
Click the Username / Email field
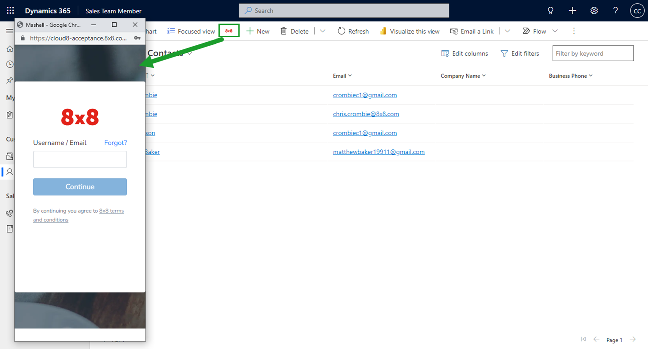[x=80, y=159]
